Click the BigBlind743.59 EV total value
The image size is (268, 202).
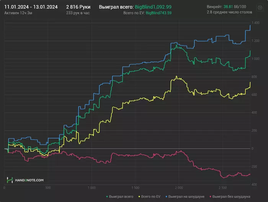click(x=159, y=13)
